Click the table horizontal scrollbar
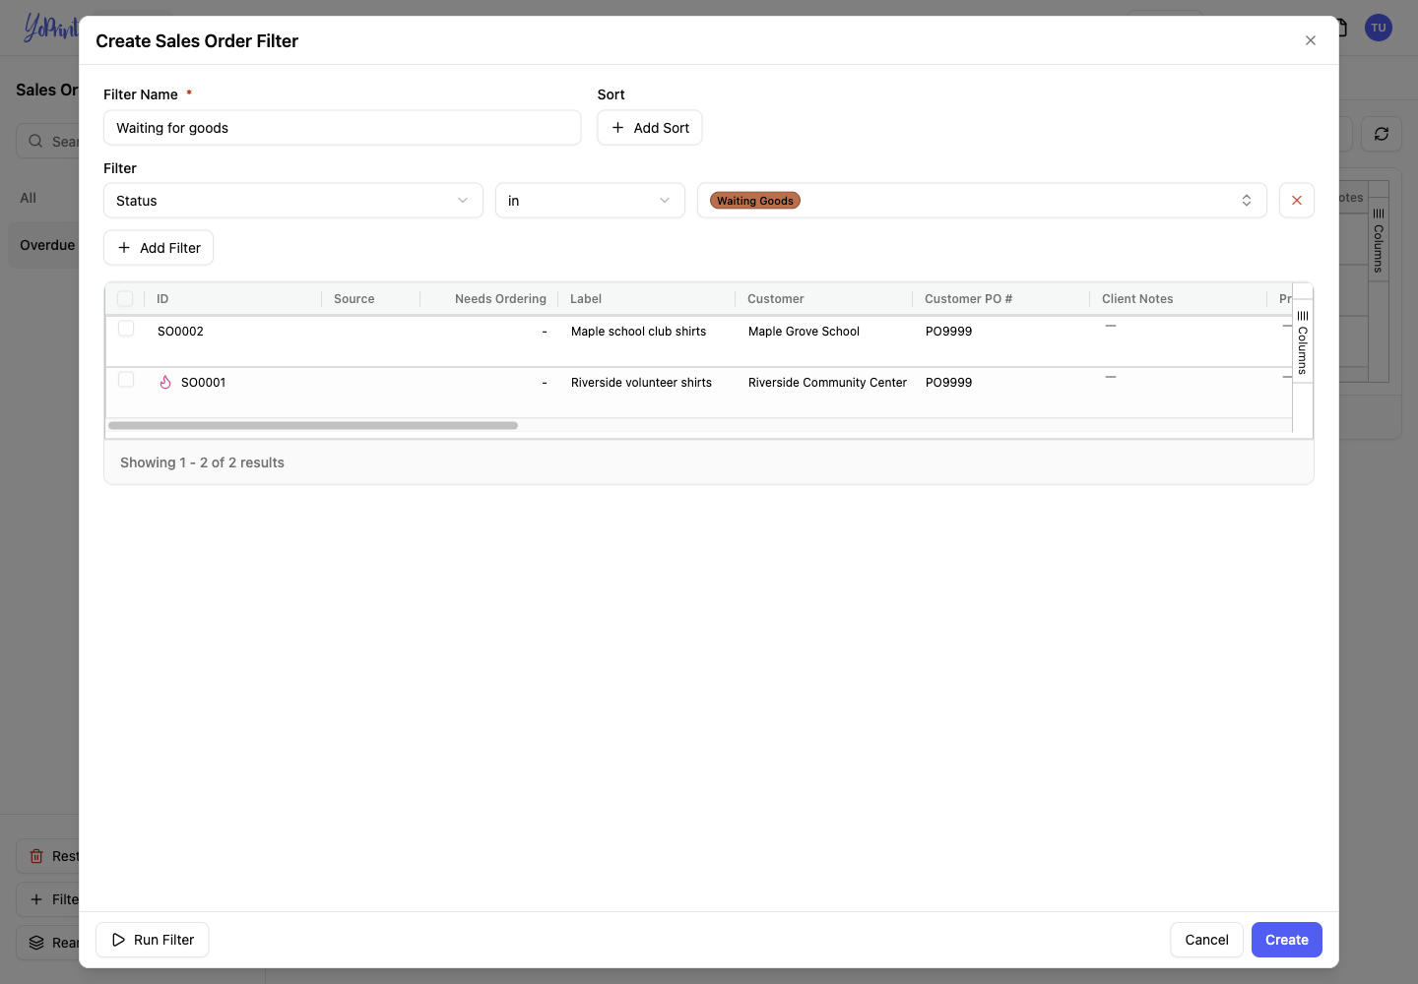Screen dimensions: 1418x984 tap(313, 426)
